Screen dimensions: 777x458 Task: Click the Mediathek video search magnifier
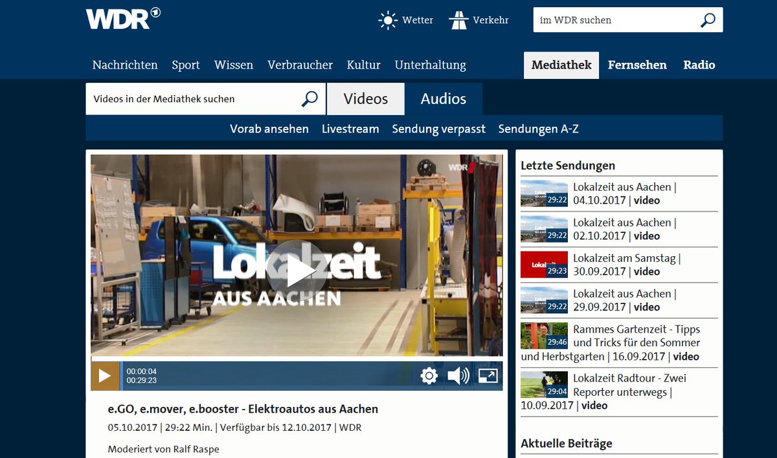pyautogui.click(x=310, y=99)
